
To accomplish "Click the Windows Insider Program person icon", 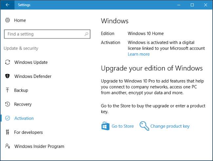I will tap(8, 146).
